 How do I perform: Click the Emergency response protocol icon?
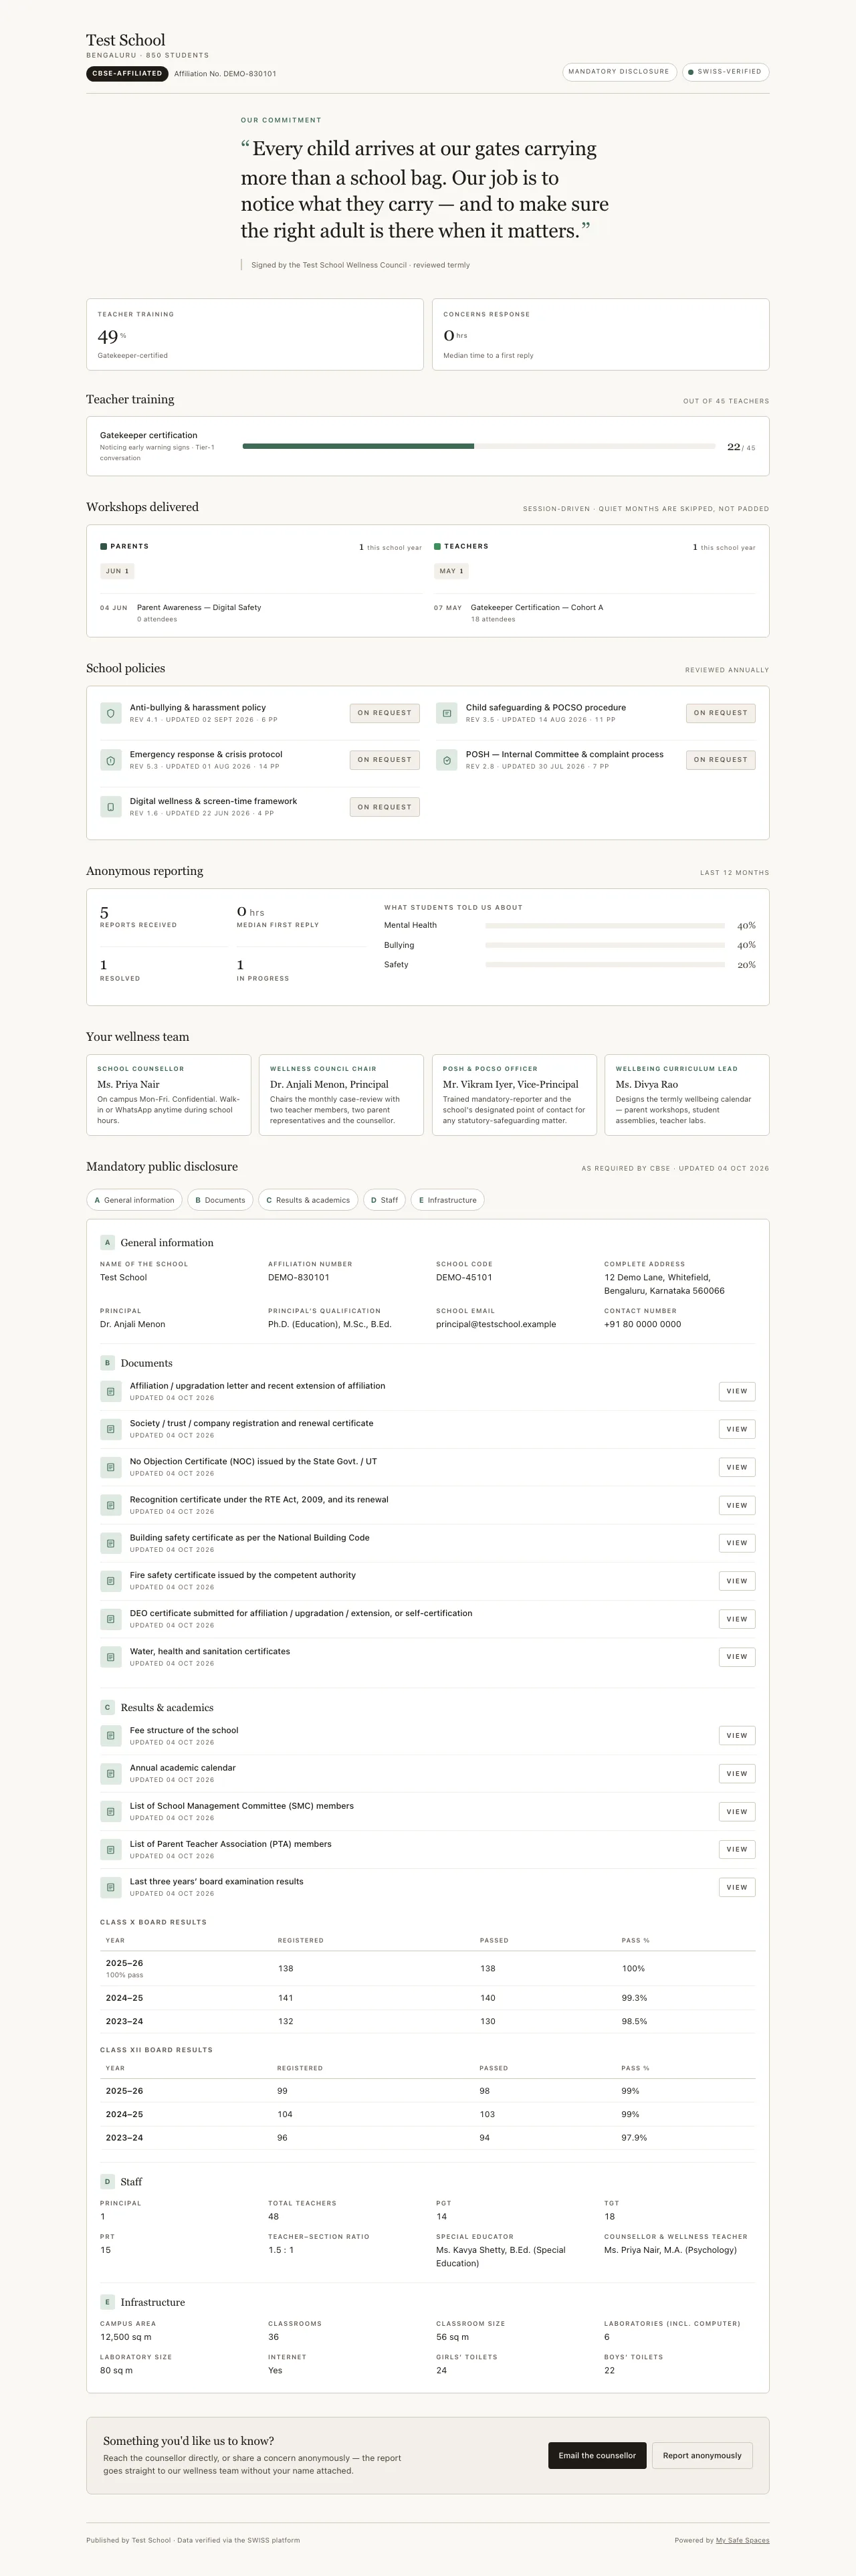point(110,760)
